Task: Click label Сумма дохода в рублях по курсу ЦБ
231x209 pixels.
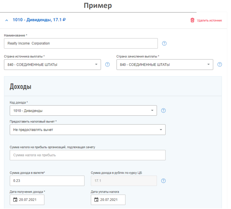Action: click(116, 173)
